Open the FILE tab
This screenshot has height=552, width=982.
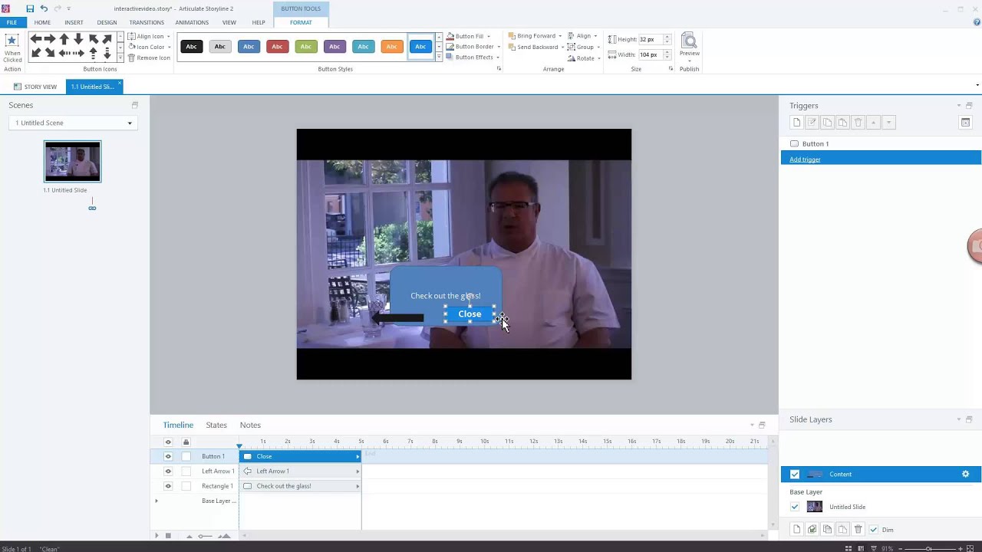click(12, 22)
